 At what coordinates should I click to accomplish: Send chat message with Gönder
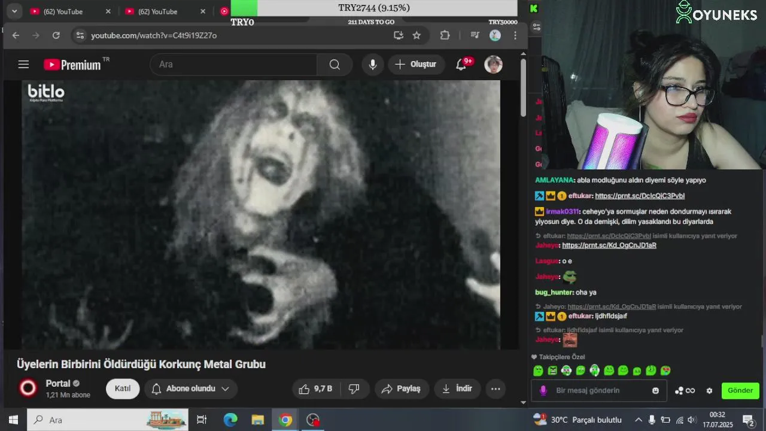tap(740, 391)
